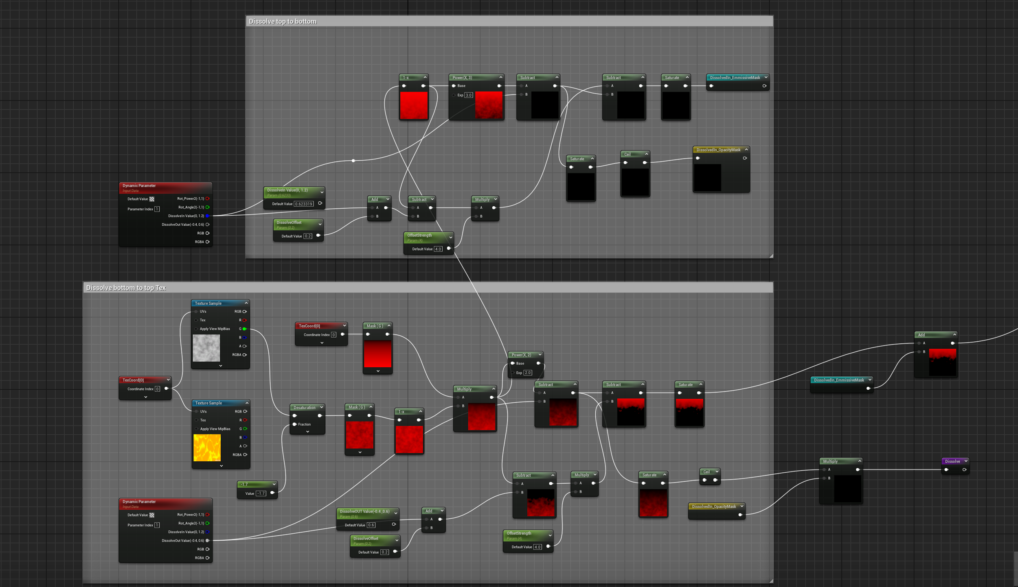
Task: Click the yellow fire texture thumbnail
Action: click(207, 447)
